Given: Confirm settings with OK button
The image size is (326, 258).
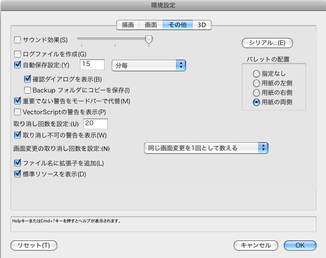Looking at the screenshot, I should tap(300, 245).
